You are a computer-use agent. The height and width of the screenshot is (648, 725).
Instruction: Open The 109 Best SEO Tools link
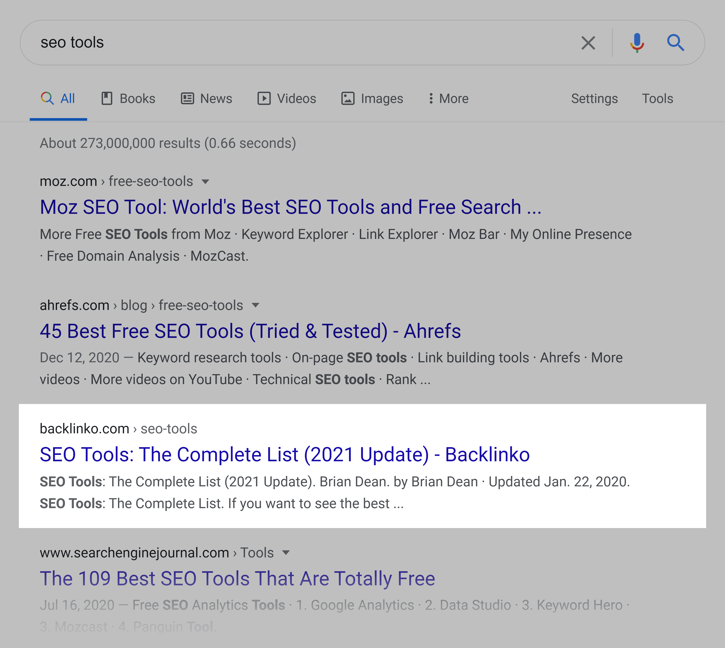237,578
